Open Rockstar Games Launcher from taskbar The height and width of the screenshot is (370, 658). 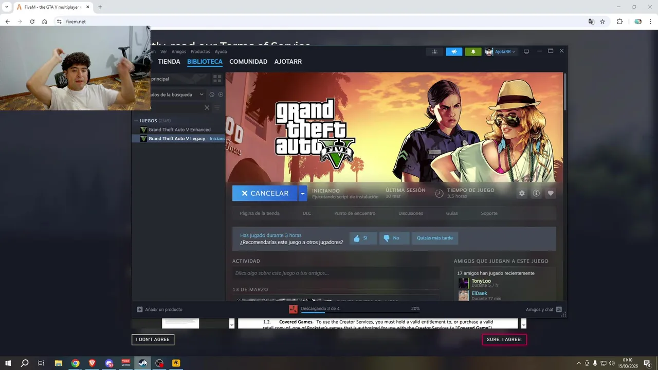tap(176, 363)
